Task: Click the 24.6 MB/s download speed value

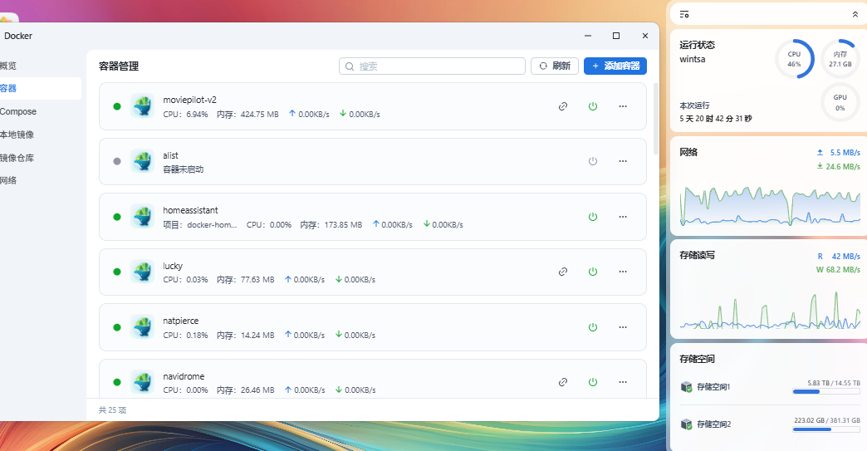Action: [843, 166]
